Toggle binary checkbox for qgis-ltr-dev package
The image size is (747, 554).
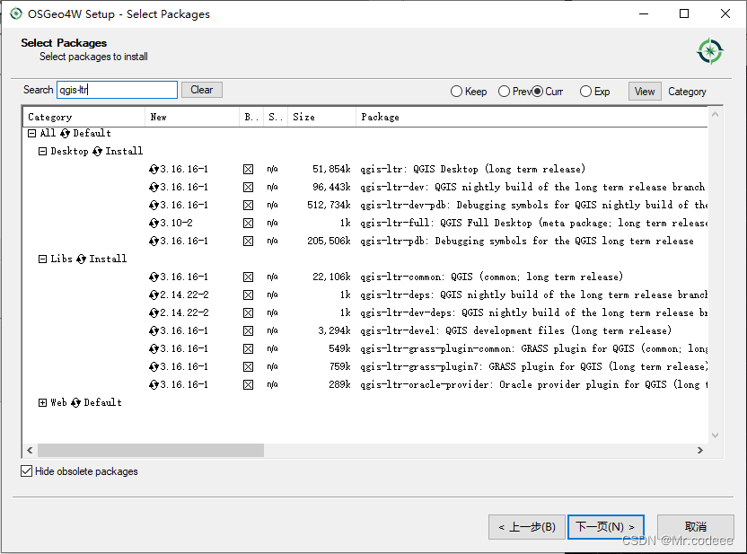(248, 187)
